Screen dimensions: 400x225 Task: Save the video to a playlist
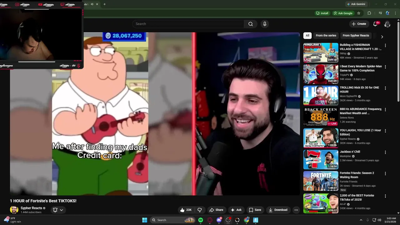(x=255, y=210)
